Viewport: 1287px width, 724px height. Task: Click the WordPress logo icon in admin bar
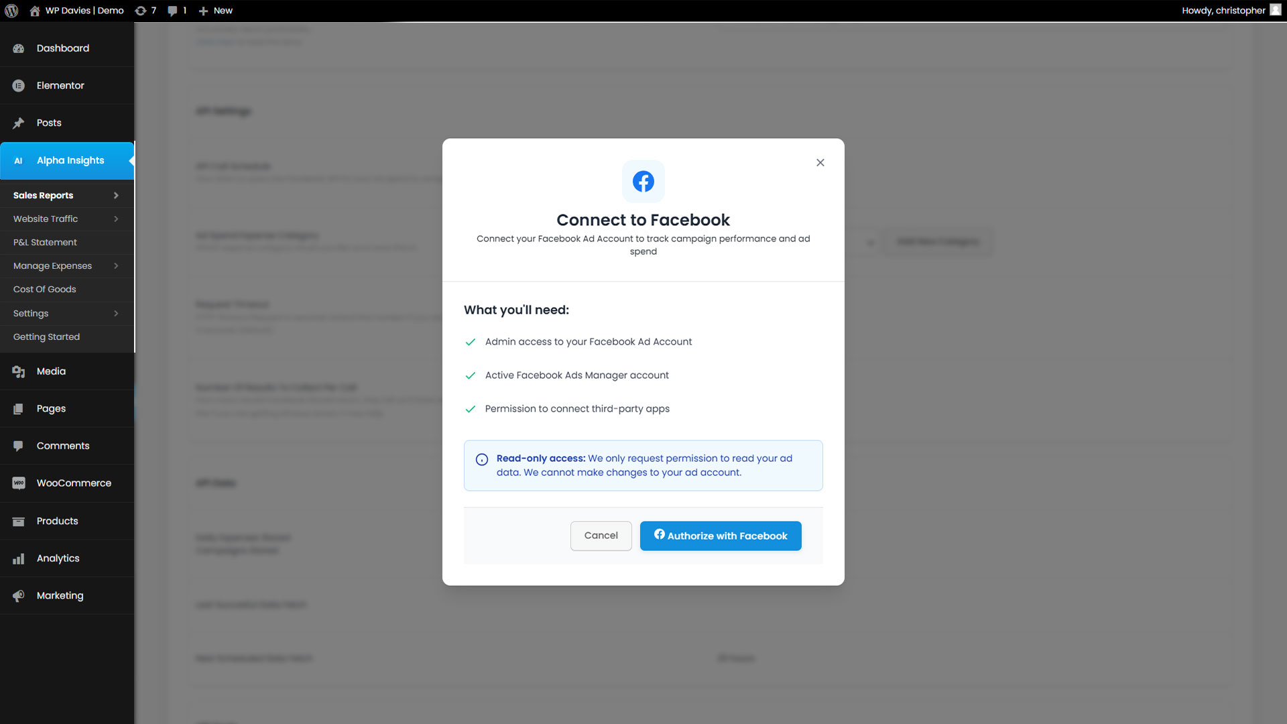11,11
